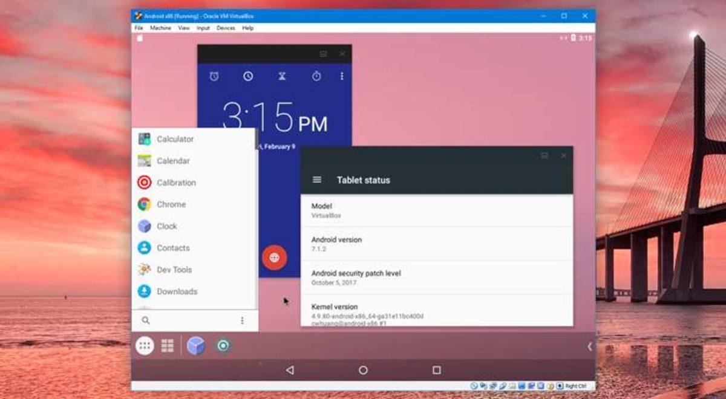Tap the search magnifier in the app drawer
Image resolution: width=726 pixels, height=399 pixels.
146,320
